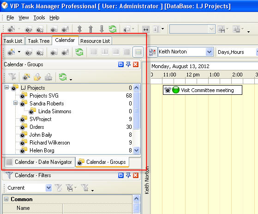Image resolution: width=258 pixels, height=214 pixels.
Task: Toggle the pin on the Calendar - Groups panel
Action: 128,64
